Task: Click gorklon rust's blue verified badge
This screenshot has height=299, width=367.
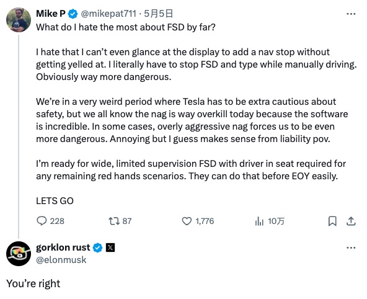Action: click(x=98, y=248)
